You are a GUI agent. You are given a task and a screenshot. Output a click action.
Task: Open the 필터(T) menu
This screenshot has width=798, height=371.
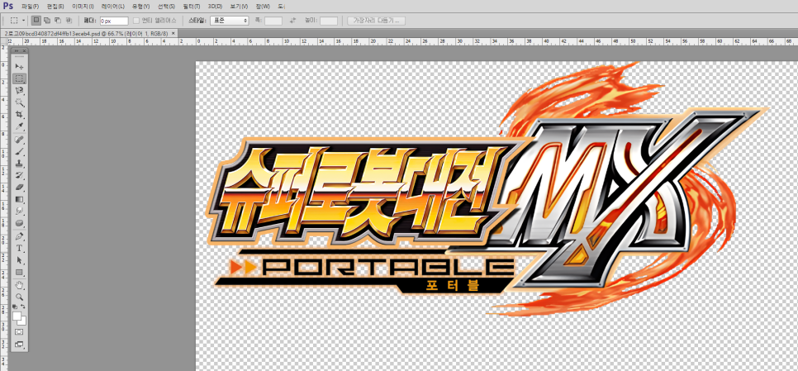[x=192, y=6]
